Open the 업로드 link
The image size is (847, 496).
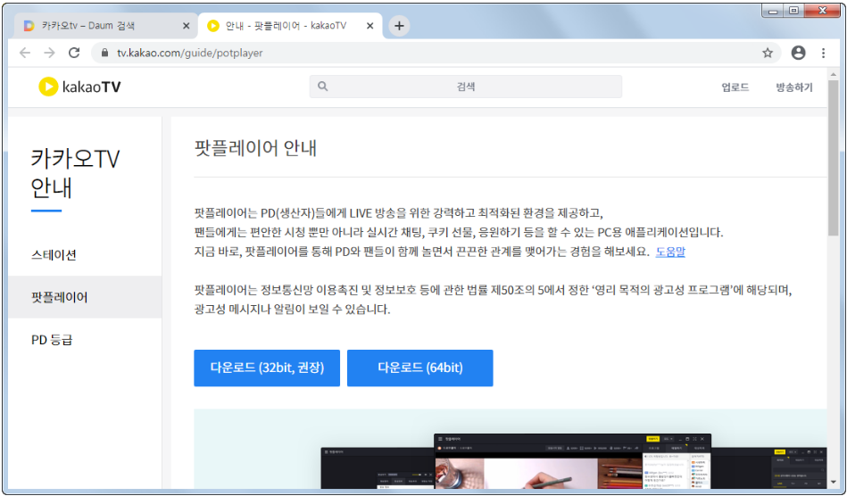[735, 87]
